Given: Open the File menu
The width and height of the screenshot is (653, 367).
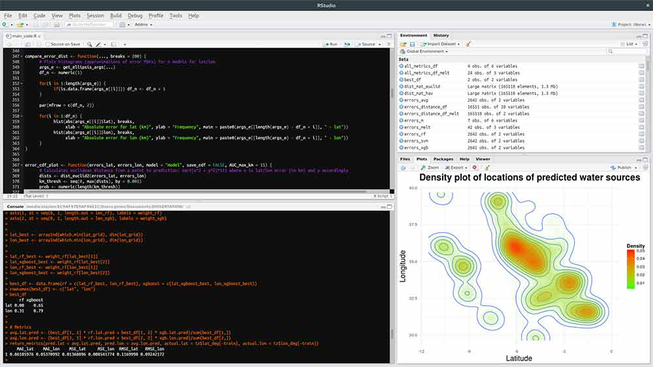Looking at the screenshot, I should 8,16.
